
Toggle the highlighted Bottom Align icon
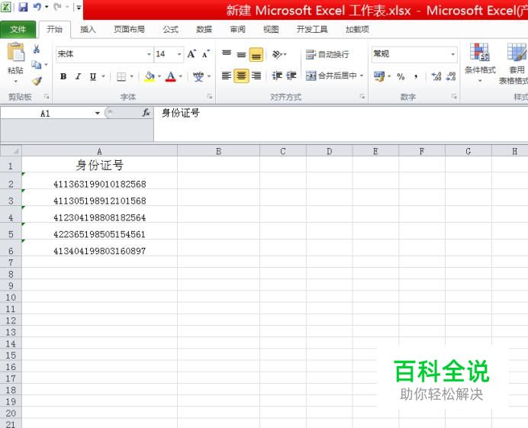point(256,55)
